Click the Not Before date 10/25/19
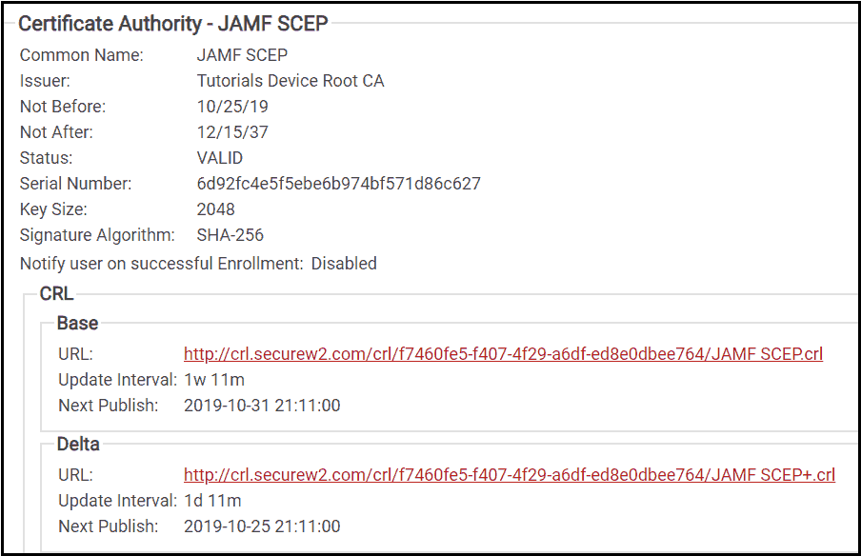Image resolution: width=861 pixels, height=556 pixels. [232, 107]
